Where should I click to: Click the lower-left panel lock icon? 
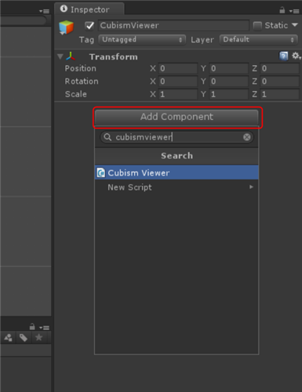pos(32,326)
